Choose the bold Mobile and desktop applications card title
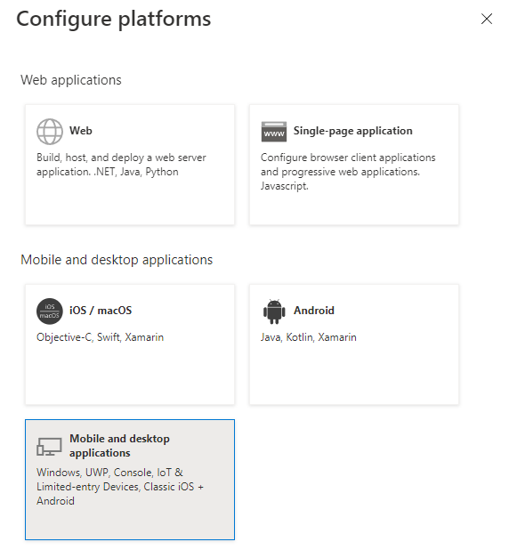 (x=119, y=446)
